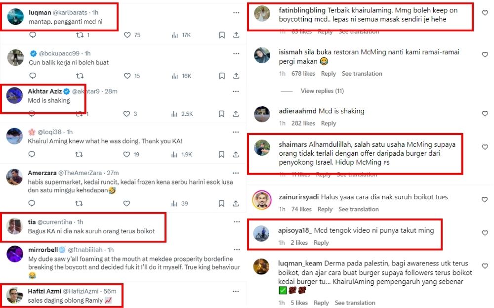Like shaimars' comment using heart icon
Viewport: 494px width, 308px height.
[485, 147]
